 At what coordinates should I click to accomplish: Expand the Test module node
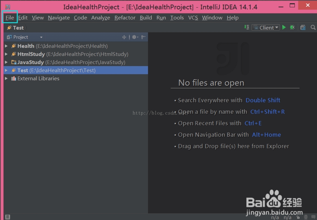tap(6, 70)
